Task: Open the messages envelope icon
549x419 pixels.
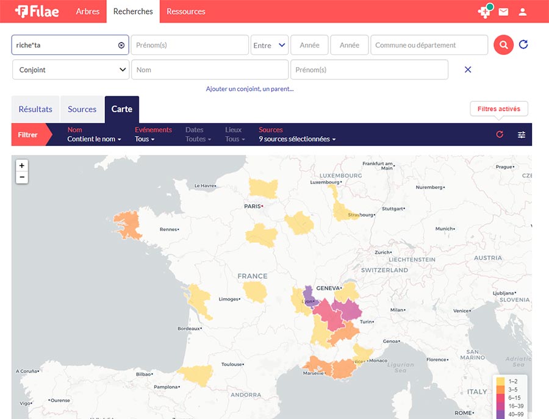Action: (x=503, y=12)
